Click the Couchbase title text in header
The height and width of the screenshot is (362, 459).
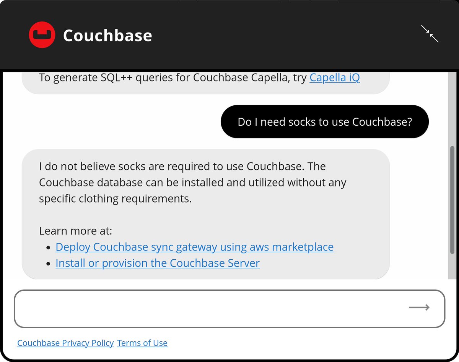coord(107,36)
